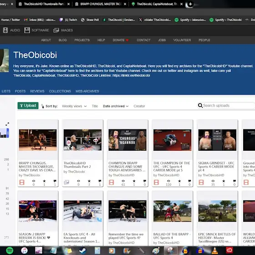The image size is (255, 255).
Task: Open Spotify – Jakesolos bookmark
Action: tap(190, 20)
